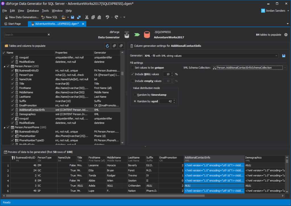The width and height of the screenshot is (291, 206).
Task: Click the Expand All icon in tables panel
Action: pos(114,46)
